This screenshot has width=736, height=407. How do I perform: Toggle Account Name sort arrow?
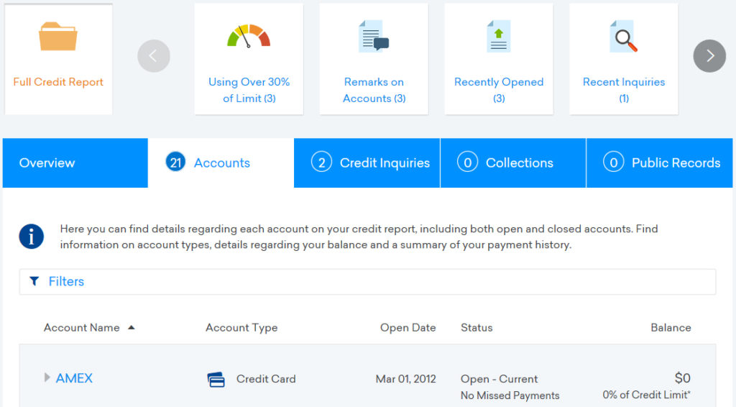[x=132, y=328]
